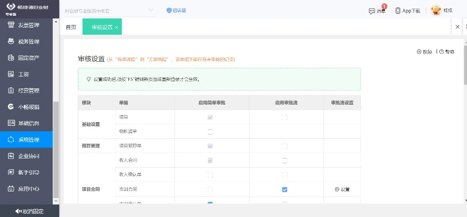This screenshot has height=217, width=467.
Task: Enable 简单审批 for 物料清单
Action: point(210,131)
